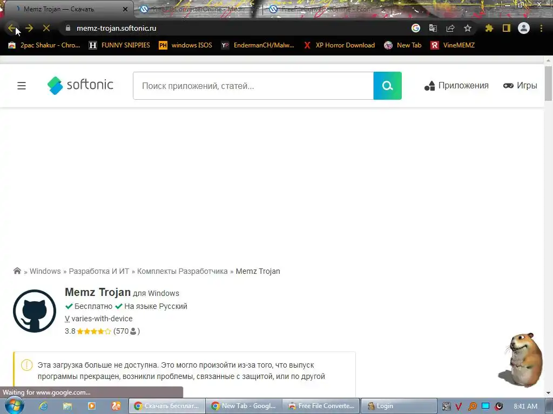The height and width of the screenshot is (414, 553).
Task: Open the Разработка И ИТ breadcrumb link
Action: click(x=99, y=271)
